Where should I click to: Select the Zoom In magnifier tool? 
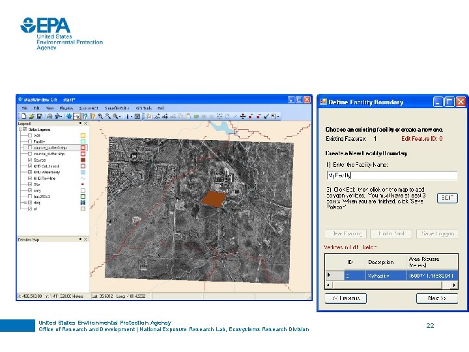click(100, 116)
